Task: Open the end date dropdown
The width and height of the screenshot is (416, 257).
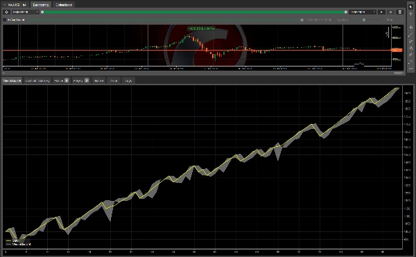Action: (x=363, y=12)
